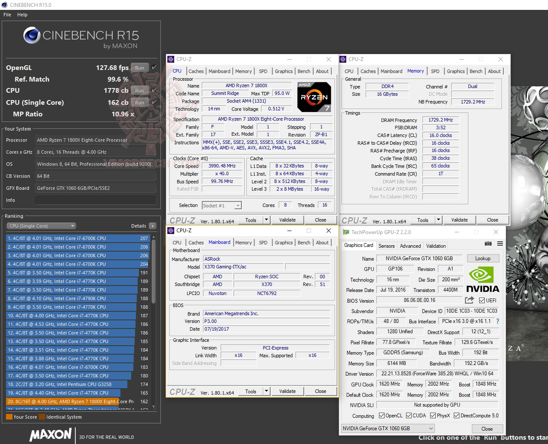Select the AMD Ryzen 7 1800X ranking entry
Viewport: 548px width, 444px height.
click(77, 401)
